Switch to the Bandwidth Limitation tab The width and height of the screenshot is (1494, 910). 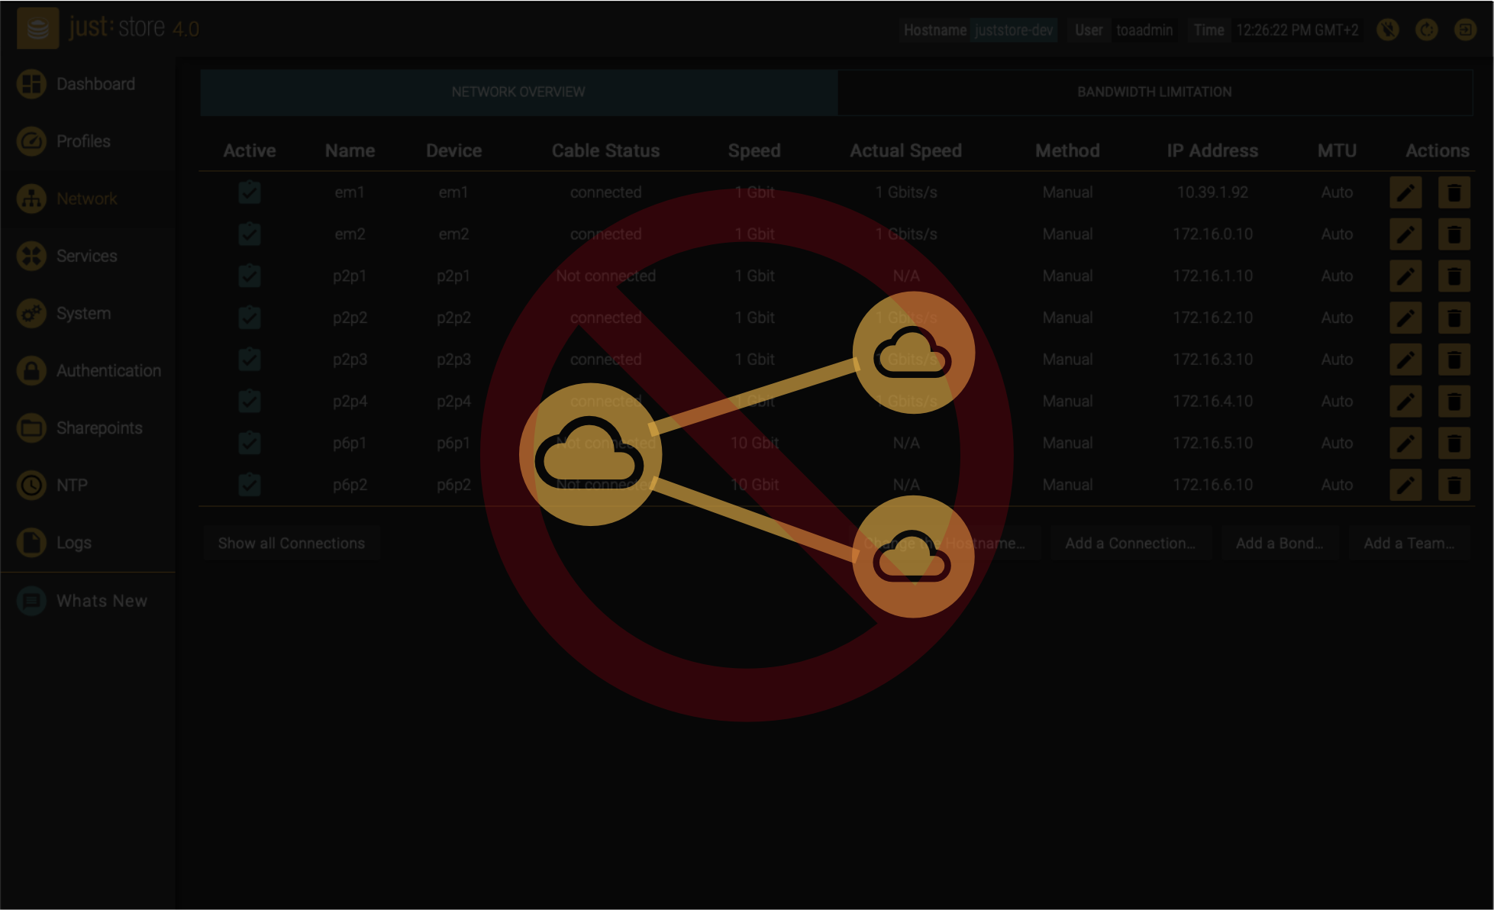click(x=1155, y=92)
